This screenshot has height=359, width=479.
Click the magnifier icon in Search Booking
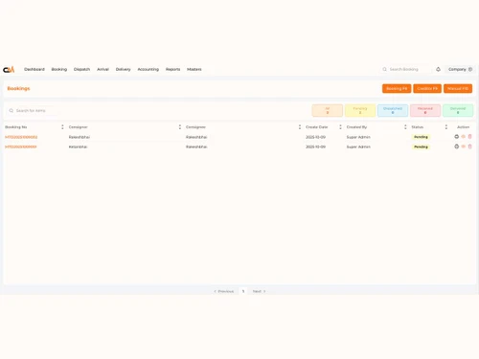tap(385, 69)
